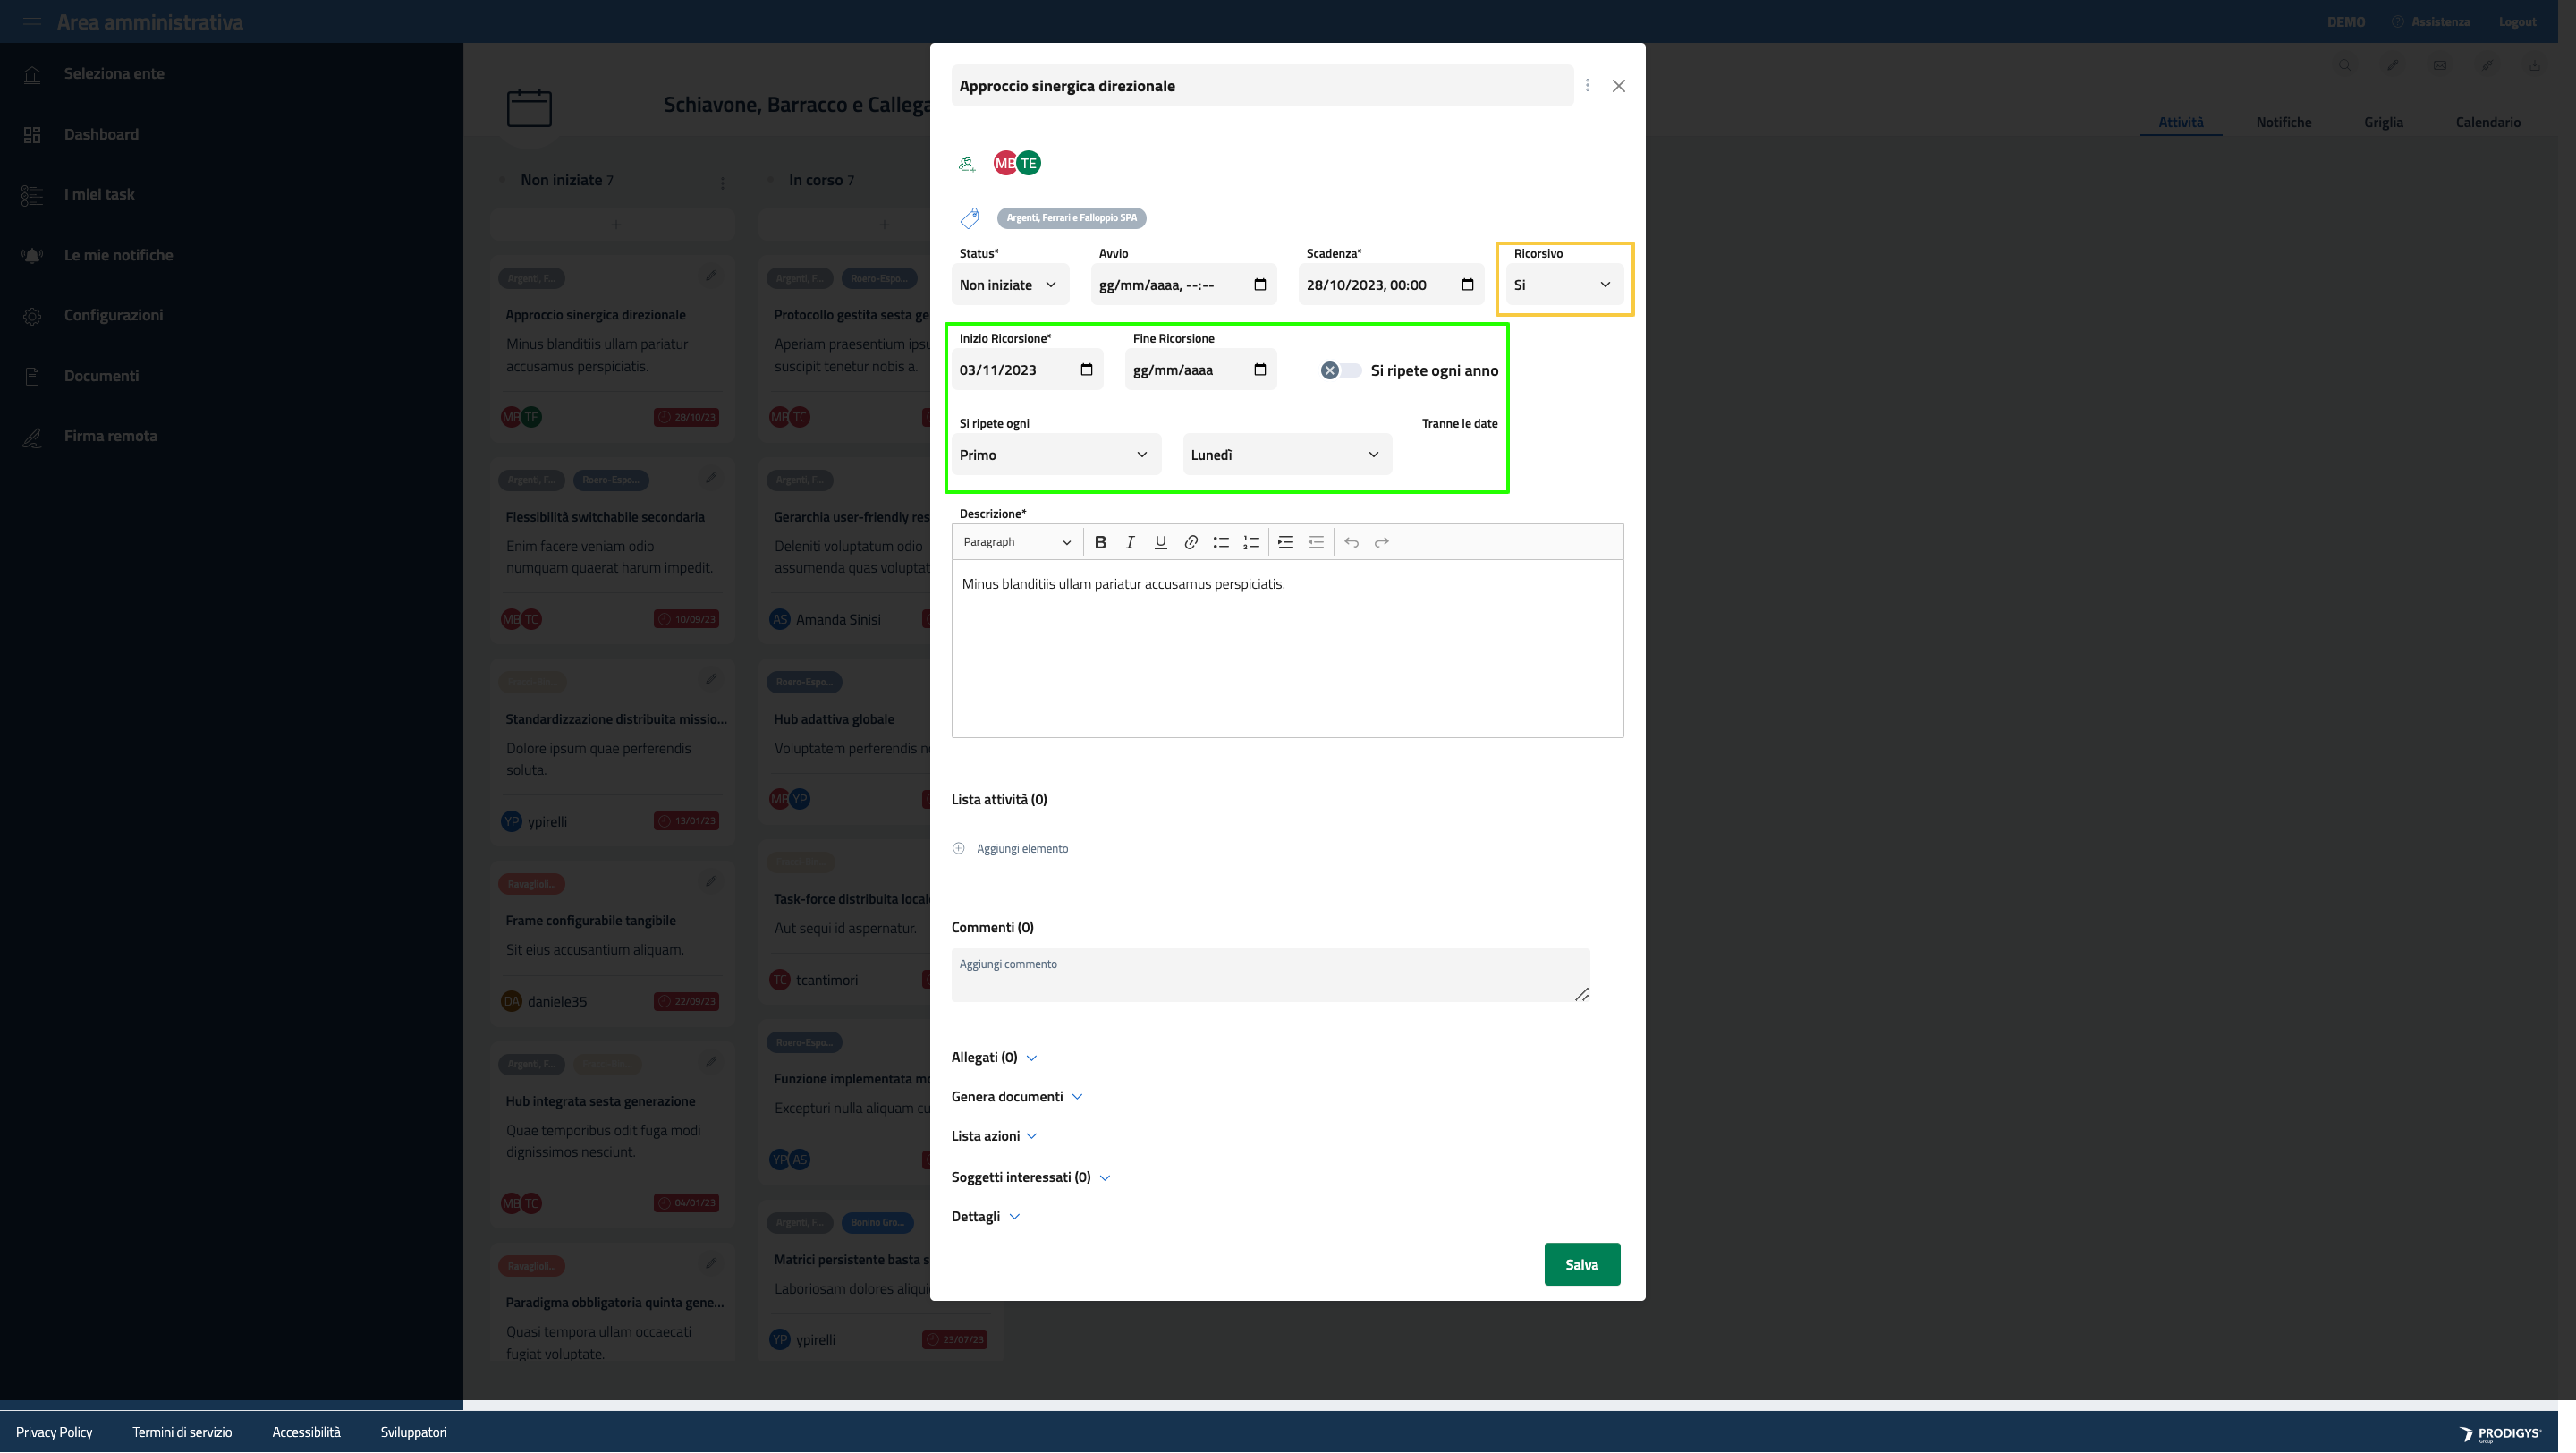Click the Salva button
This screenshot has height=1453, width=2576.
1581,1264
